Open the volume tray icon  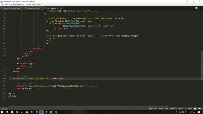186,112
